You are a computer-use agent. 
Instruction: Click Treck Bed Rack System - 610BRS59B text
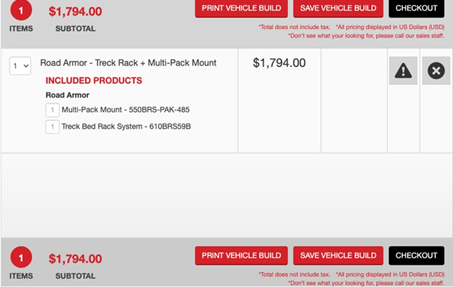coord(126,127)
